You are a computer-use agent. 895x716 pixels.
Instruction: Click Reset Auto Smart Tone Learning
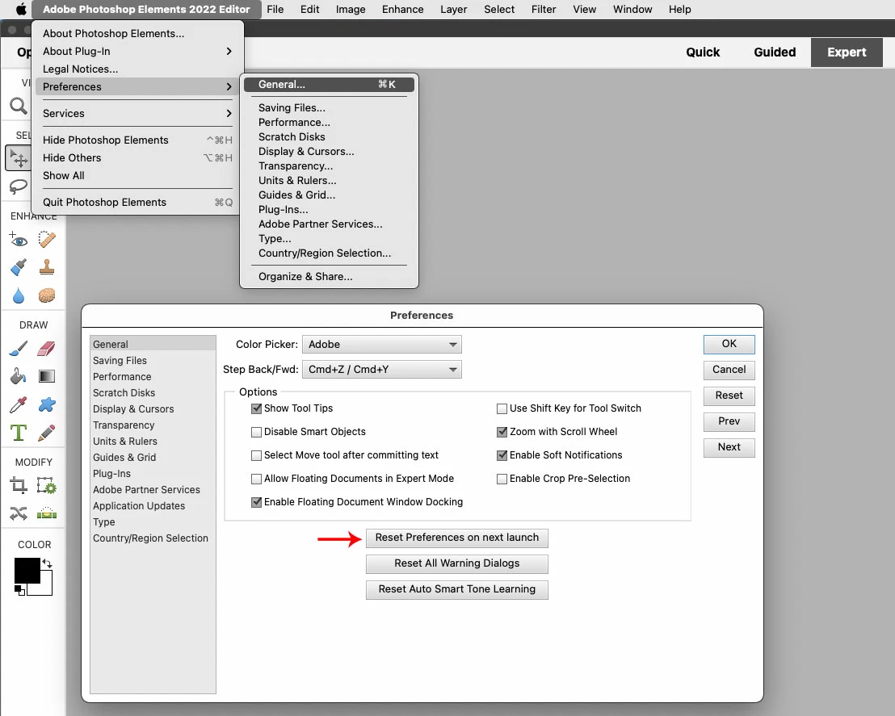(x=456, y=589)
